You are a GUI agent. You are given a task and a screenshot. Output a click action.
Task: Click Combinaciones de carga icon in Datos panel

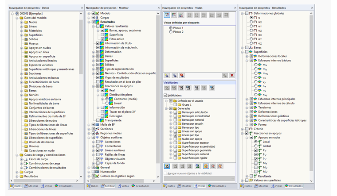tap(26, 163)
